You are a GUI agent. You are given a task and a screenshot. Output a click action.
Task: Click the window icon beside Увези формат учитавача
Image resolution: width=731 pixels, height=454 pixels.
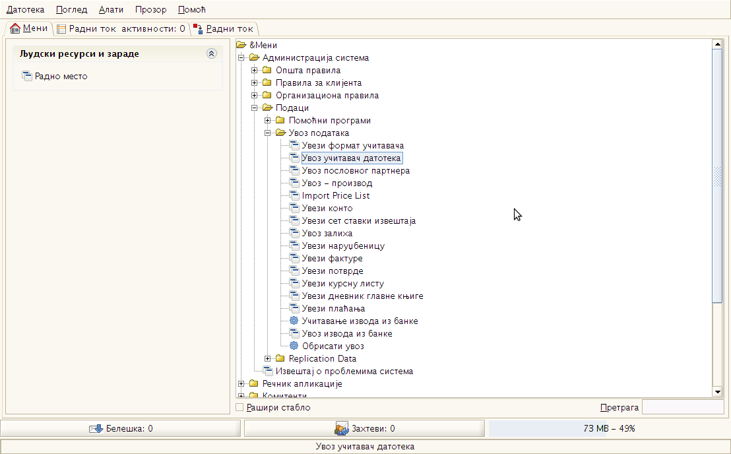tap(294, 145)
